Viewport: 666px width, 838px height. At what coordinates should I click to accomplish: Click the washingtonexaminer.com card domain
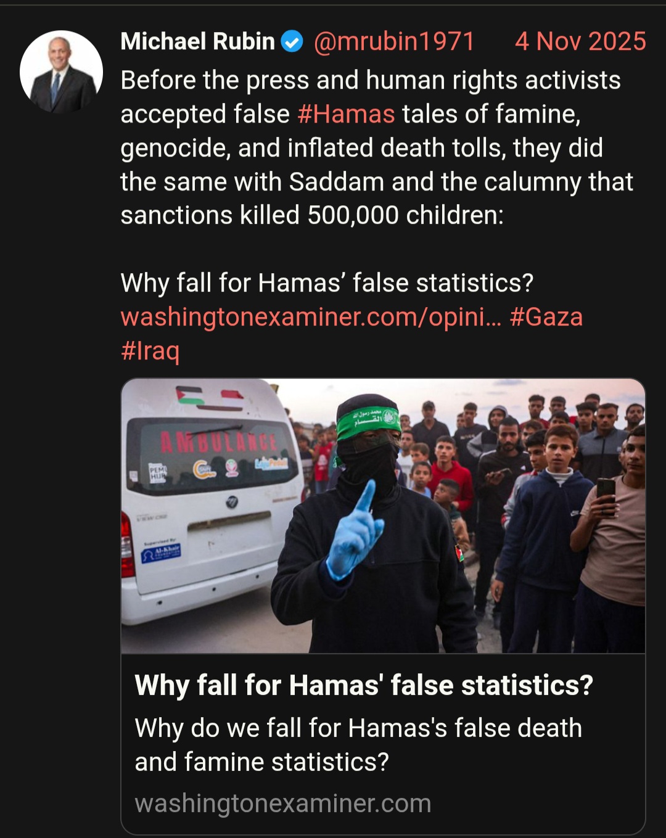click(x=282, y=803)
